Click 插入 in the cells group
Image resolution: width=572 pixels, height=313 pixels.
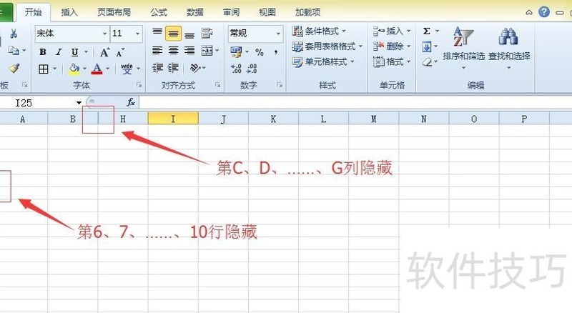[x=392, y=31]
